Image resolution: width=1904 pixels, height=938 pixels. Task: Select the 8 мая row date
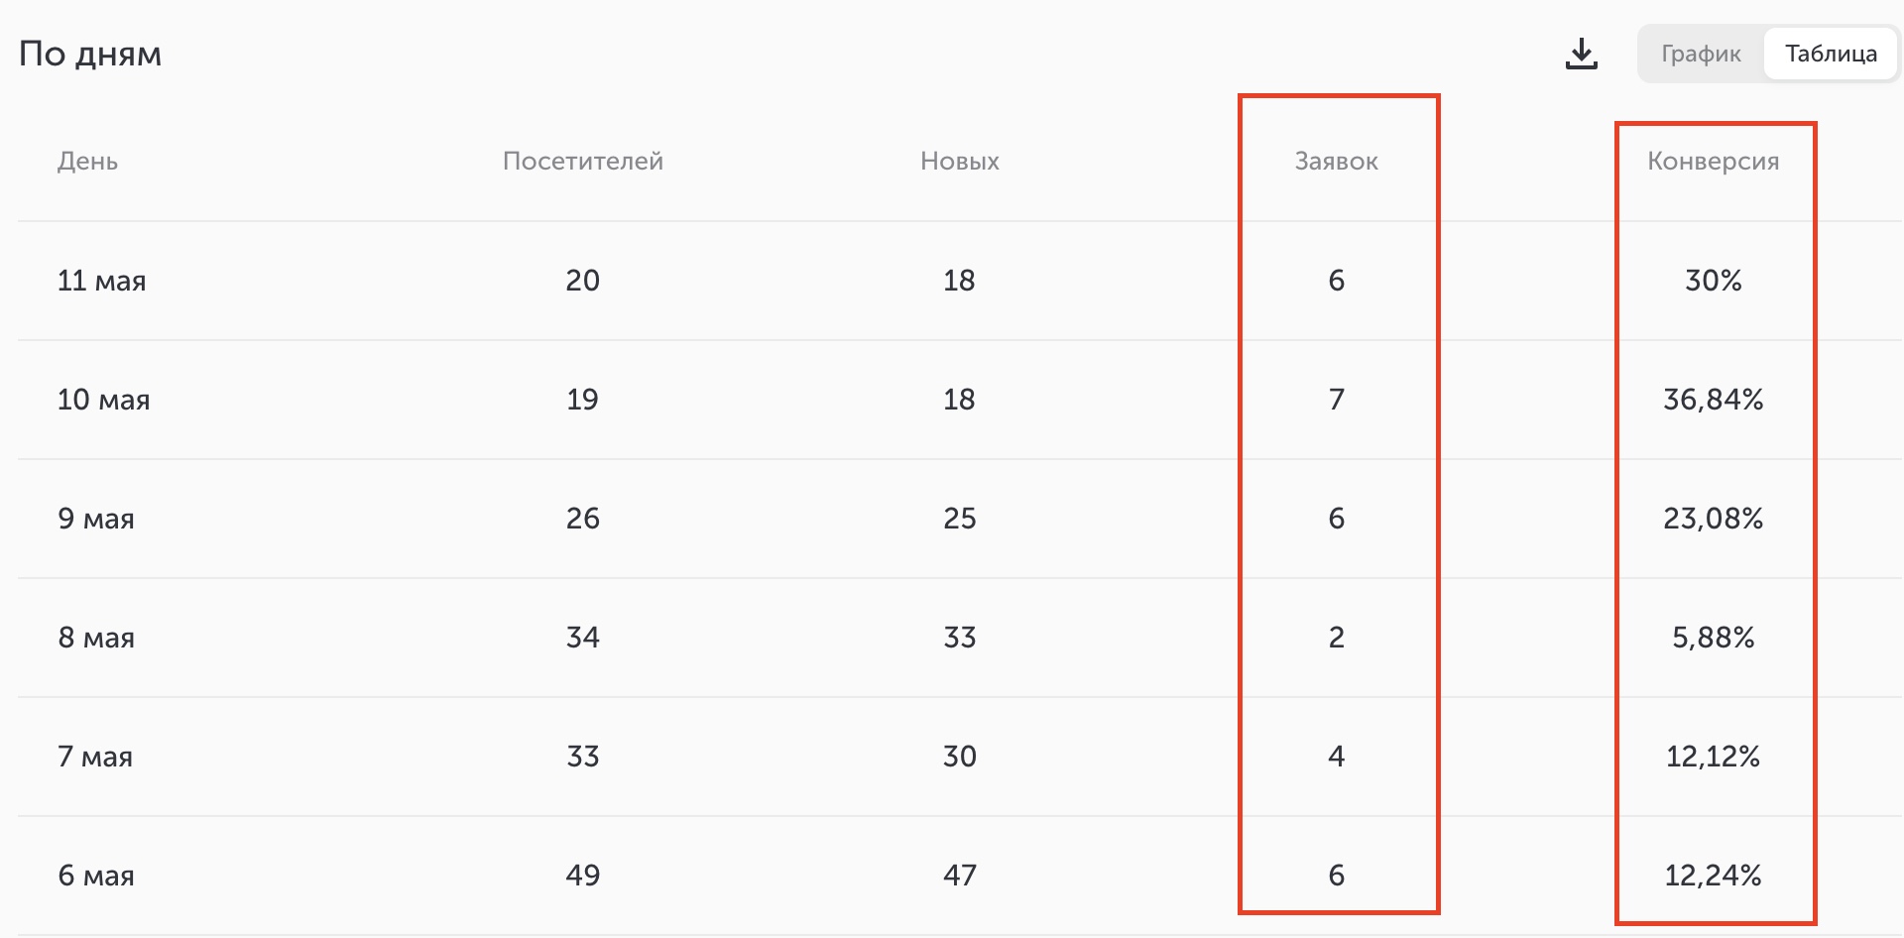96,638
